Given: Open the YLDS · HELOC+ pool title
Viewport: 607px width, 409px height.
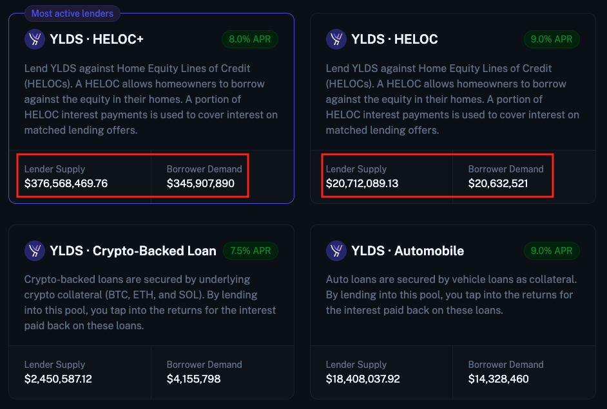Looking at the screenshot, I should pos(97,39).
